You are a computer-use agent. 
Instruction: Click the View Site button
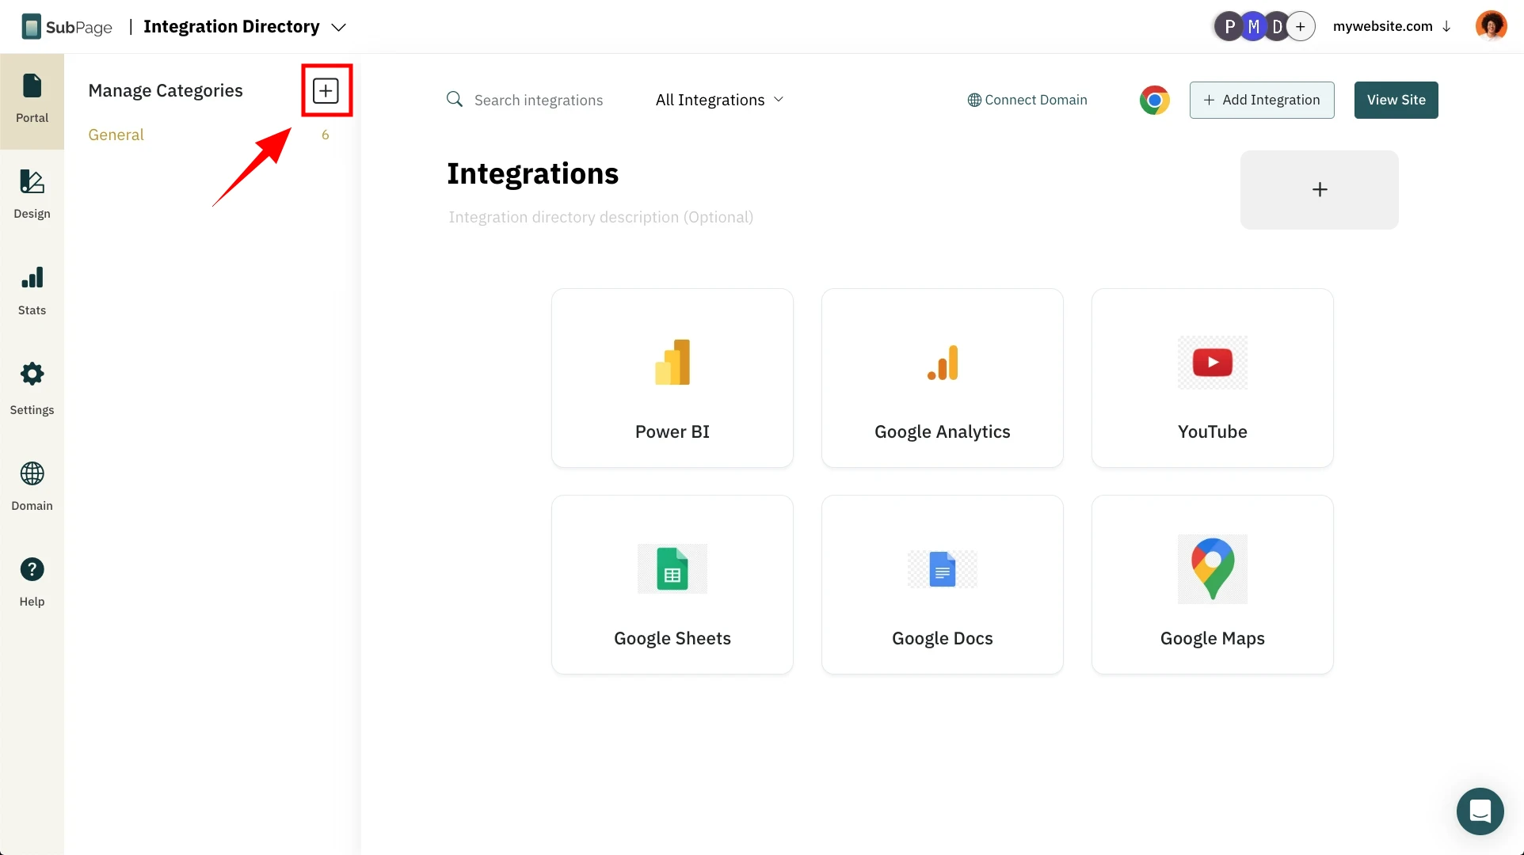pos(1396,100)
